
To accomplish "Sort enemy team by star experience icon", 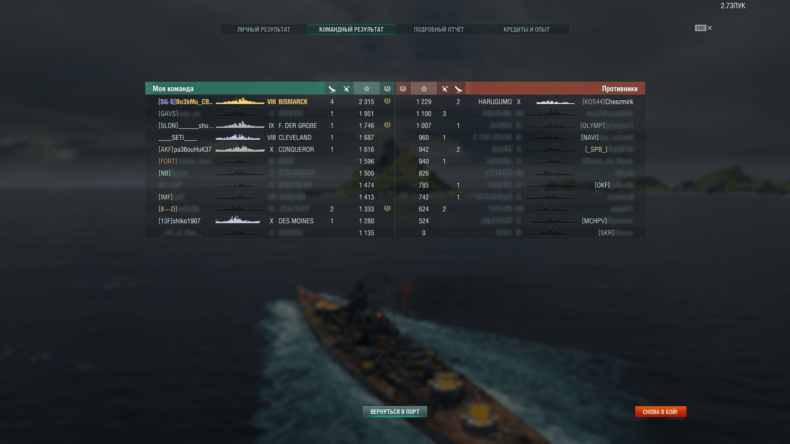I will point(424,89).
